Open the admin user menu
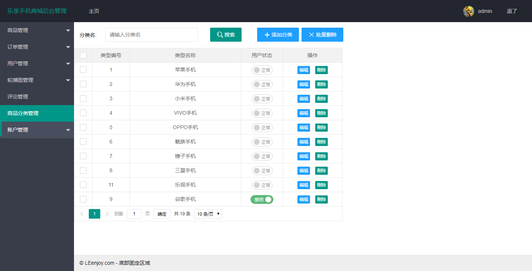 478,11
